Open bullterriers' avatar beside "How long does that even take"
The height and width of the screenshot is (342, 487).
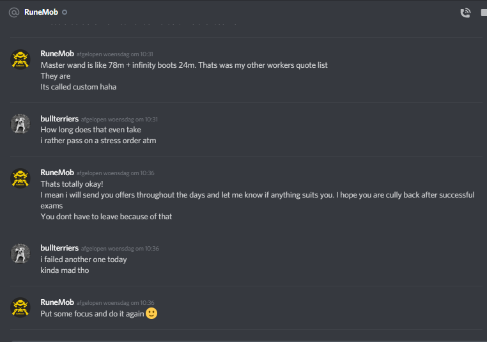click(x=21, y=124)
